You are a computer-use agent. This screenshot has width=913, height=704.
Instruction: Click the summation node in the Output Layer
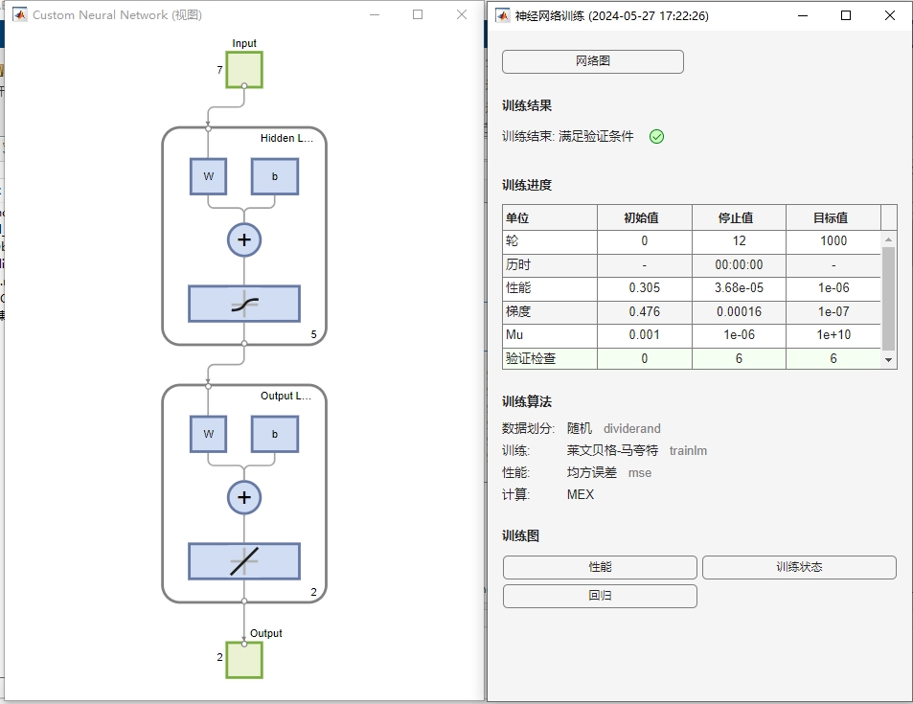244,497
